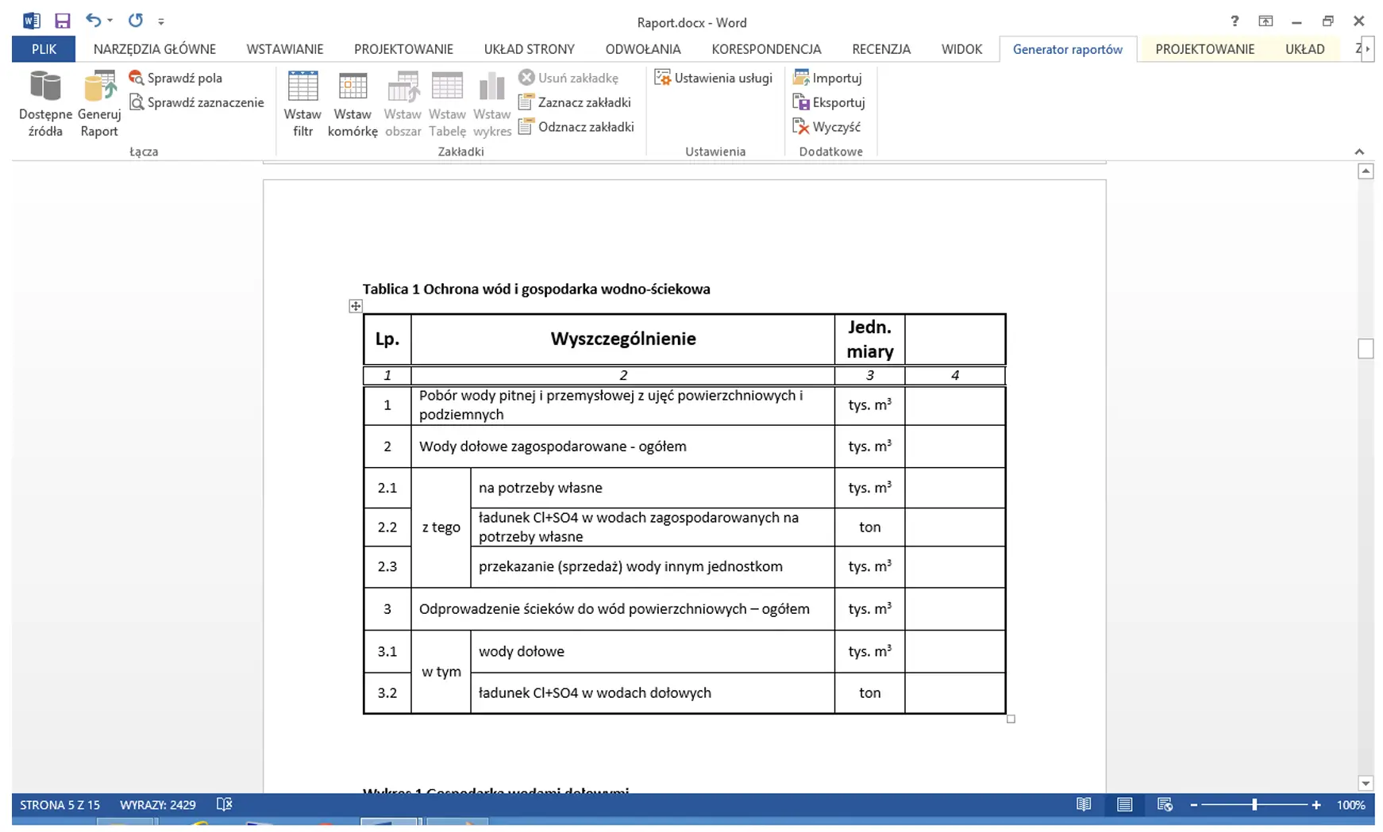Click cell 'na potrzeby własne'
1383x832 pixels.
tap(653, 488)
